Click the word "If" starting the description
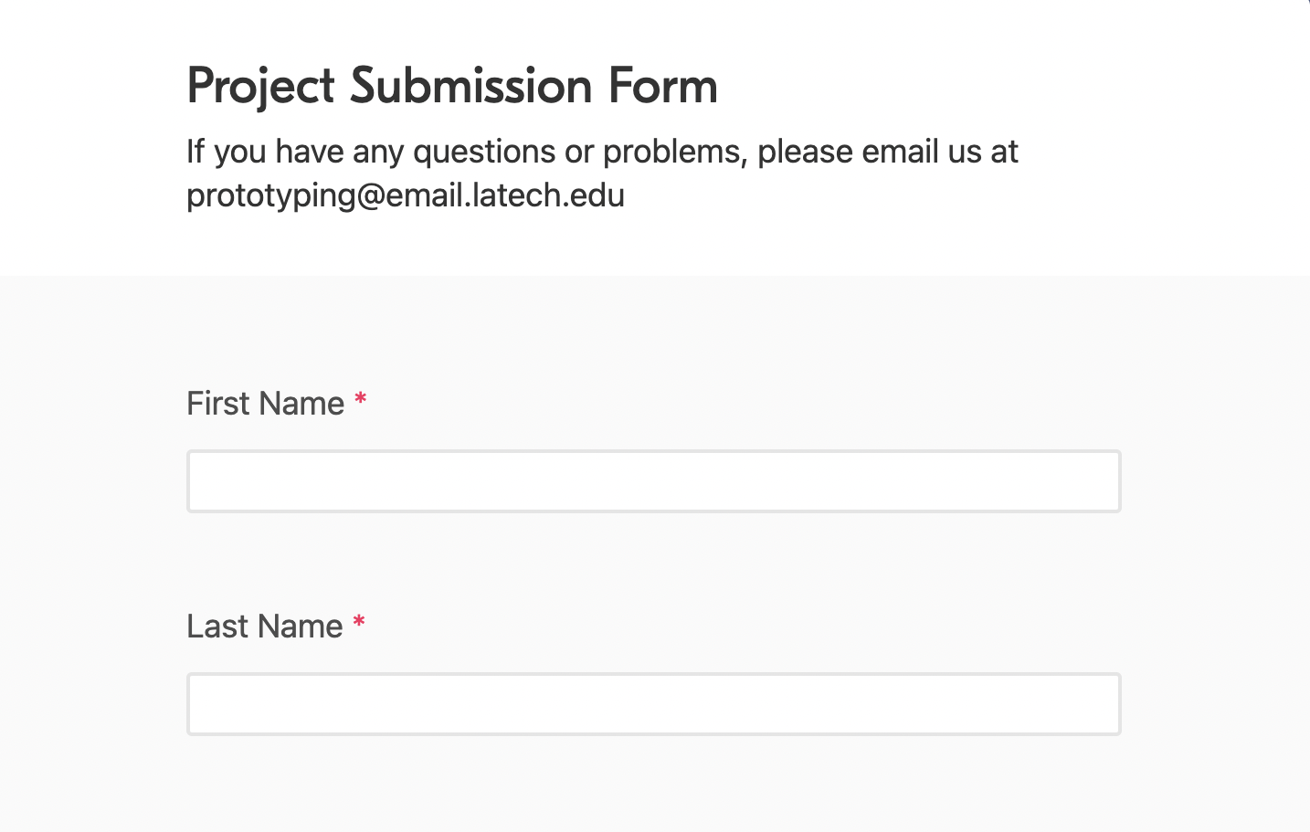The height and width of the screenshot is (832, 1310). (x=195, y=152)
